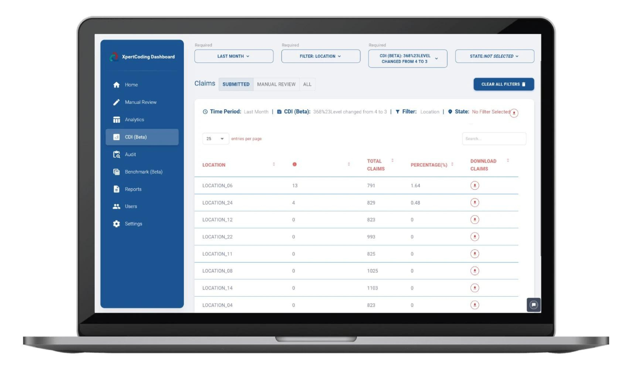The width and height of the screenshot is (632, 377).
Task: Open Settings in the sidebar
Action: click(x=142, y=224)
